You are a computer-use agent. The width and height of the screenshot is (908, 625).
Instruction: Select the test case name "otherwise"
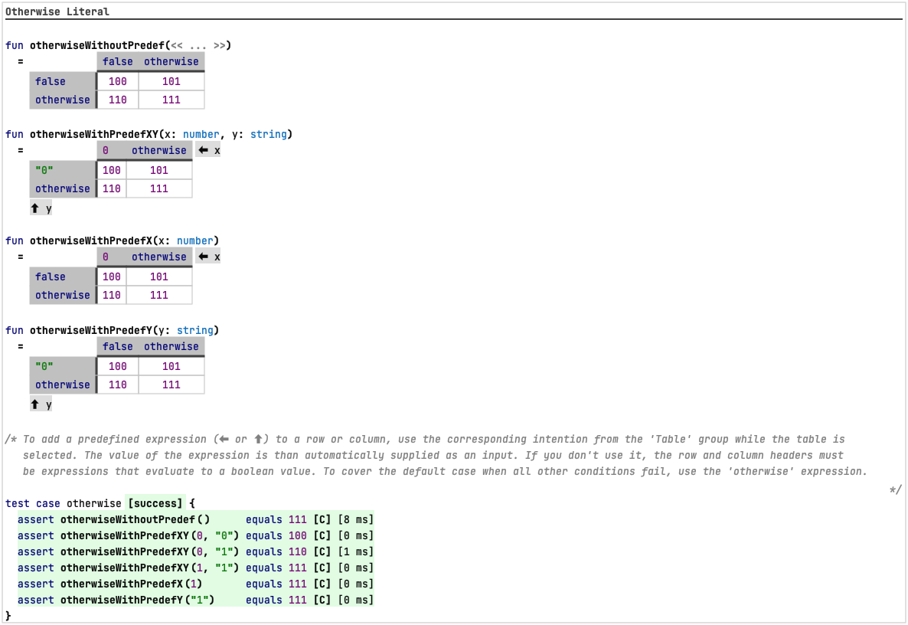(94, 503)
